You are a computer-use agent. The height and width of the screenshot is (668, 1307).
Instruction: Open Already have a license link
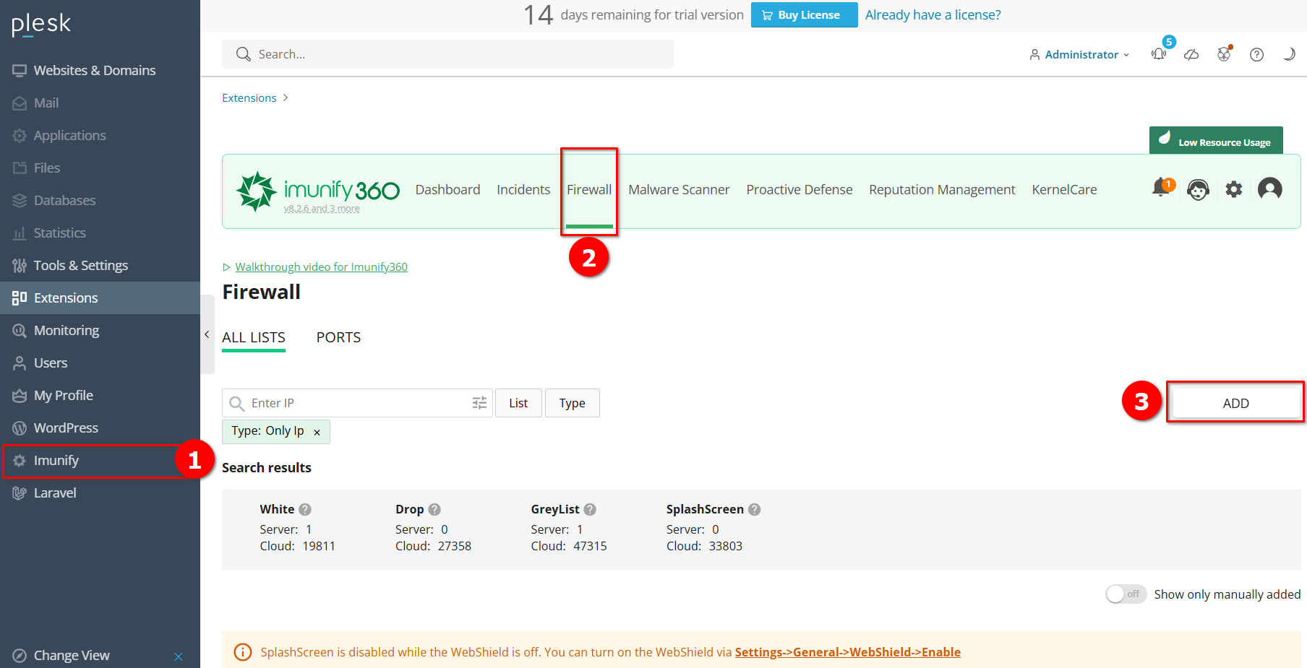[x=933, y=15]
